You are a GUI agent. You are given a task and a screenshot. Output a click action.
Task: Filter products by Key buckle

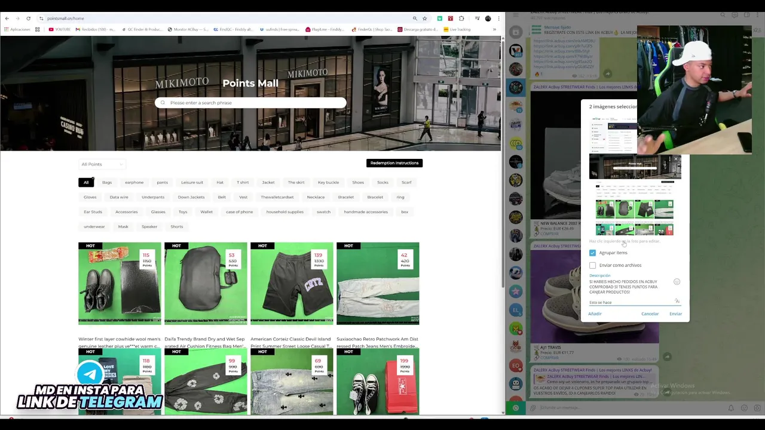[x=328, y=182]
